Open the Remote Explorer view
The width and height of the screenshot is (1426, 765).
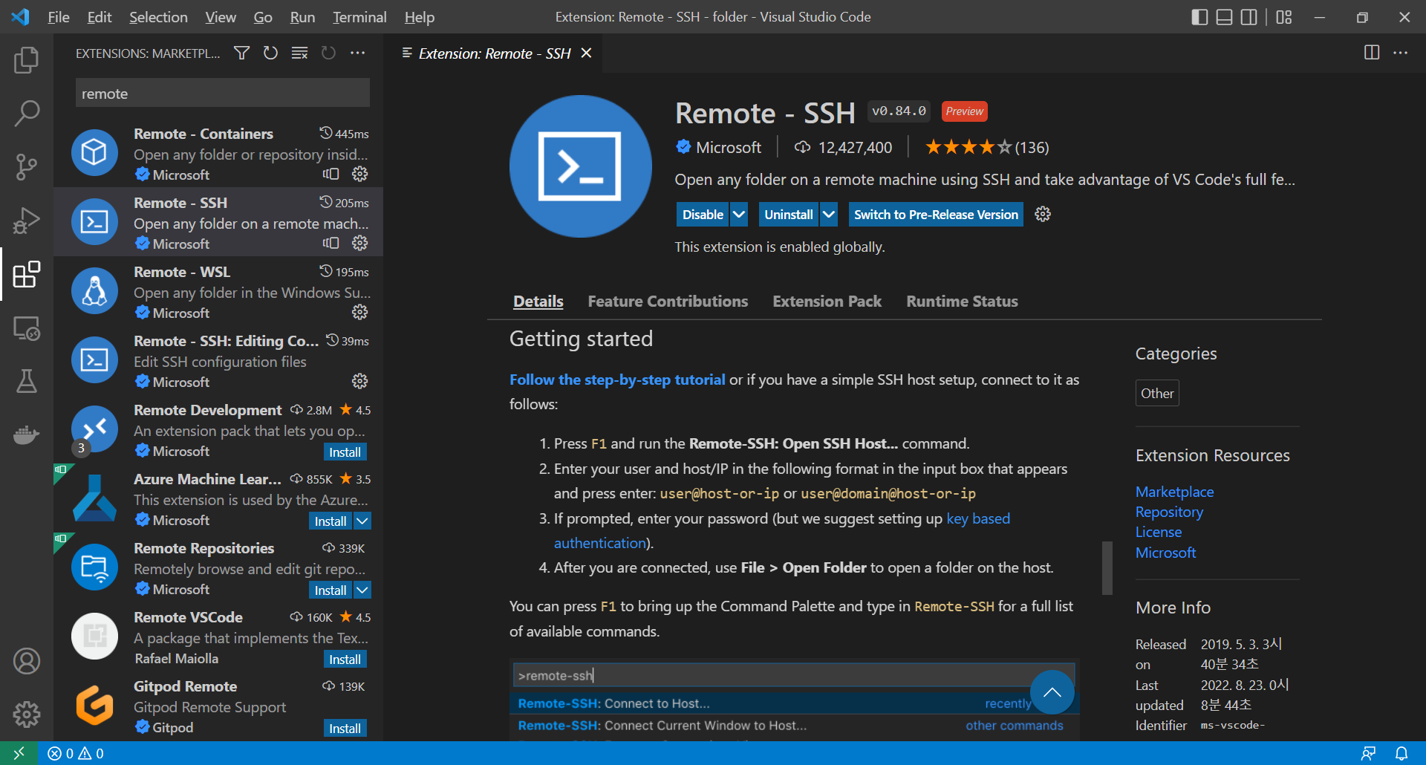pos(27,328)
